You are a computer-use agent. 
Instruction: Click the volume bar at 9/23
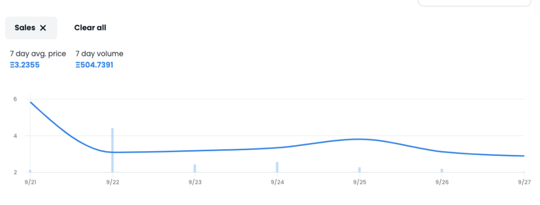194,168
